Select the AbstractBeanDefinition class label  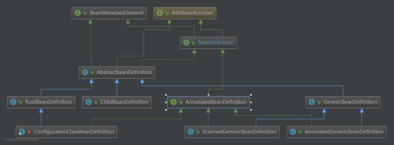124,72
